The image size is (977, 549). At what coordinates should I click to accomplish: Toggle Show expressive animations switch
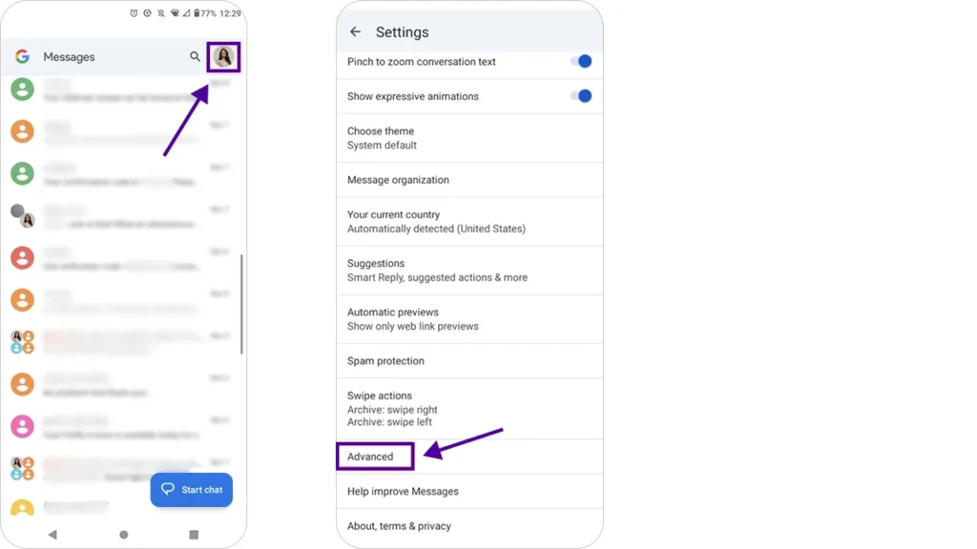(581, 96)
